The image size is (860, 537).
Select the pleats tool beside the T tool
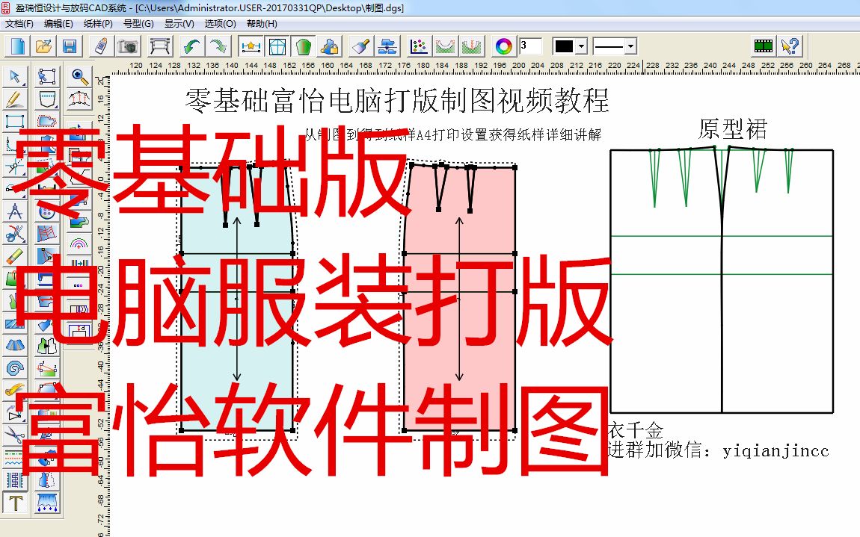coord(47,503)
